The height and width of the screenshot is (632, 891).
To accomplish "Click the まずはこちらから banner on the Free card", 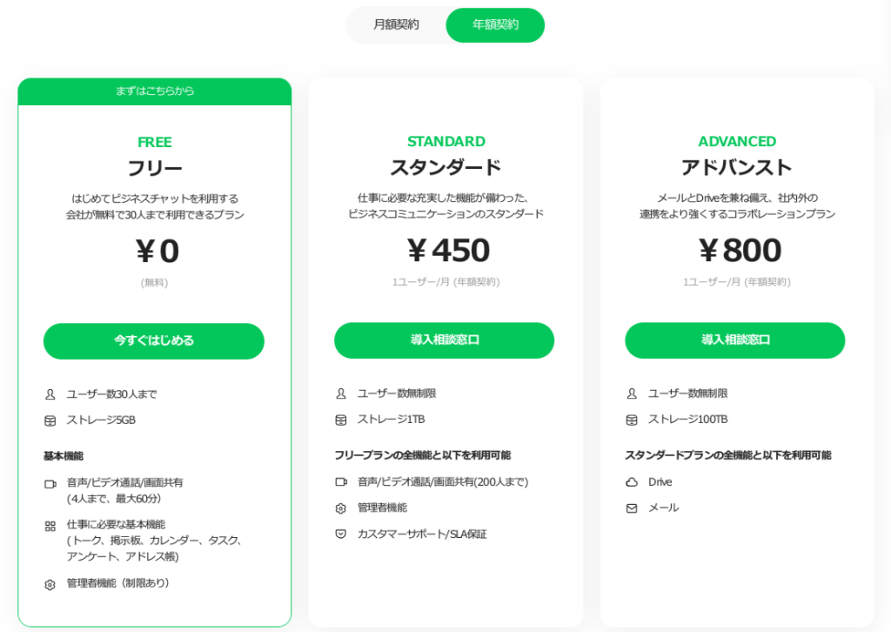I will pyautogui.click(x=153, y=90).
